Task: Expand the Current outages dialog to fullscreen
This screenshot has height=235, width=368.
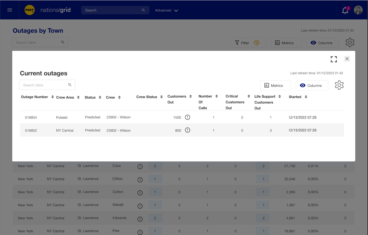Action: (x=334, y=59)
